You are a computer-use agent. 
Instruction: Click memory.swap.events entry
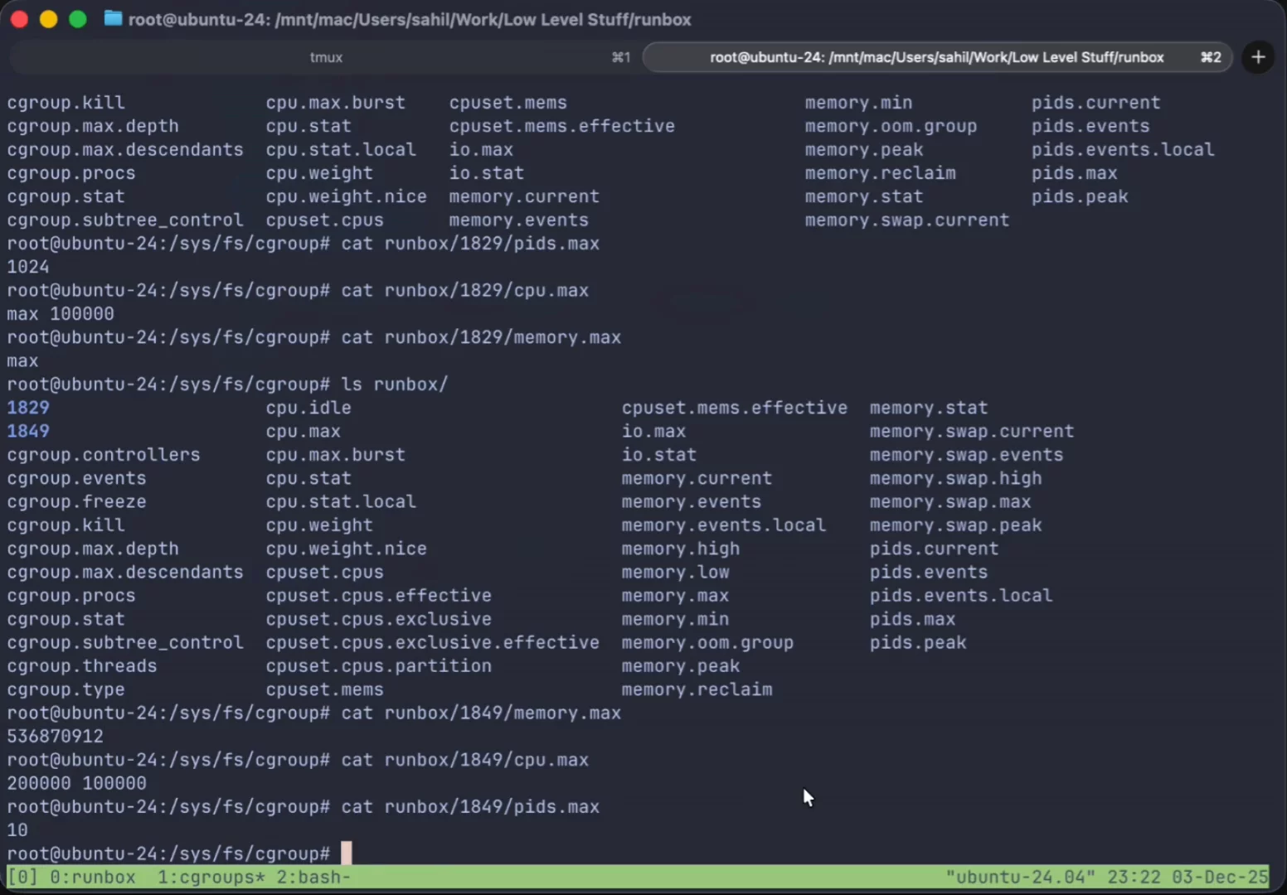(x=967, y=455)
